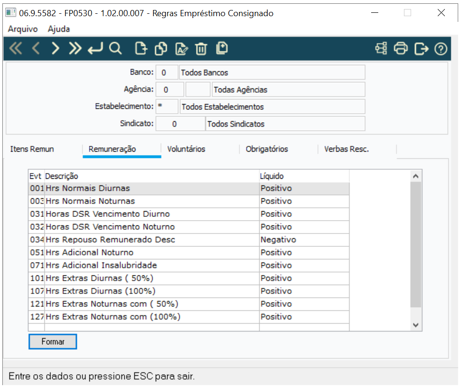Viewport: 462px width, 388px height.
Task: Open the Ajuda menu
Action: (59, 29)
